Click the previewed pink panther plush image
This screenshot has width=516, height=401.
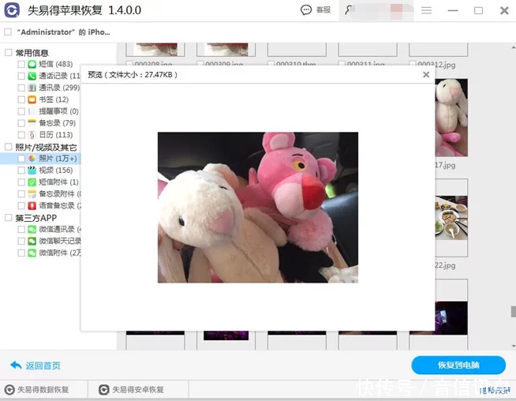pyautogui.click(x=258, y=208)
